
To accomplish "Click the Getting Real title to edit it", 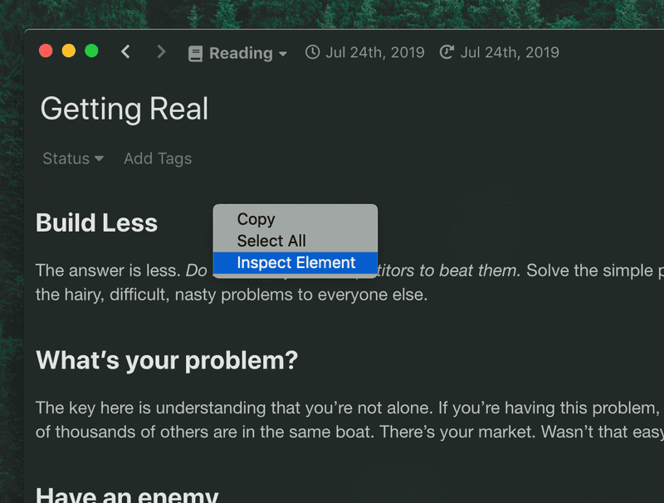I will click(x=124, y=109).
